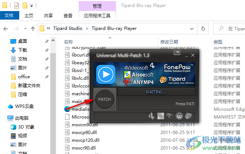The height and width of the screenshot is (154, 245).
Task: Click pin icon next to 下载
Action: [x=47, y=50]
